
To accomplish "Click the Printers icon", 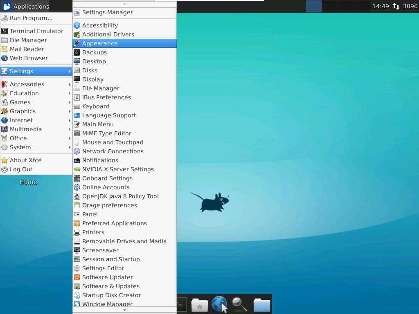I will [77, 232].
